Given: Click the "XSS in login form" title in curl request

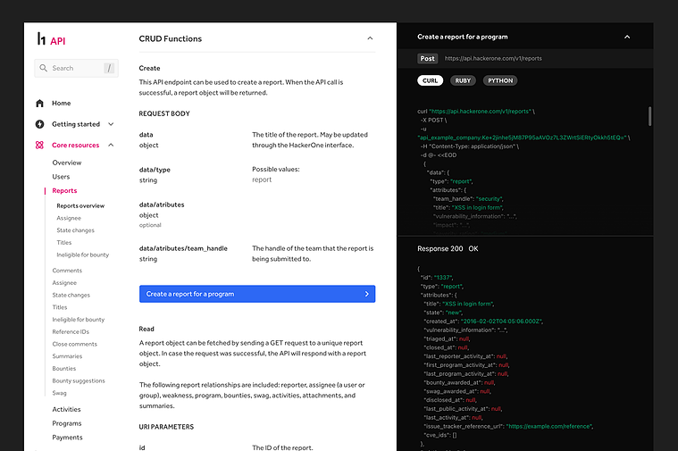Looking at the screenshot, I should coord(477,207).
